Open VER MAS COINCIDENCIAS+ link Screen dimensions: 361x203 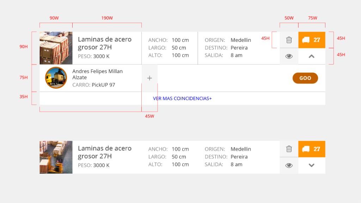pos(182,98)
